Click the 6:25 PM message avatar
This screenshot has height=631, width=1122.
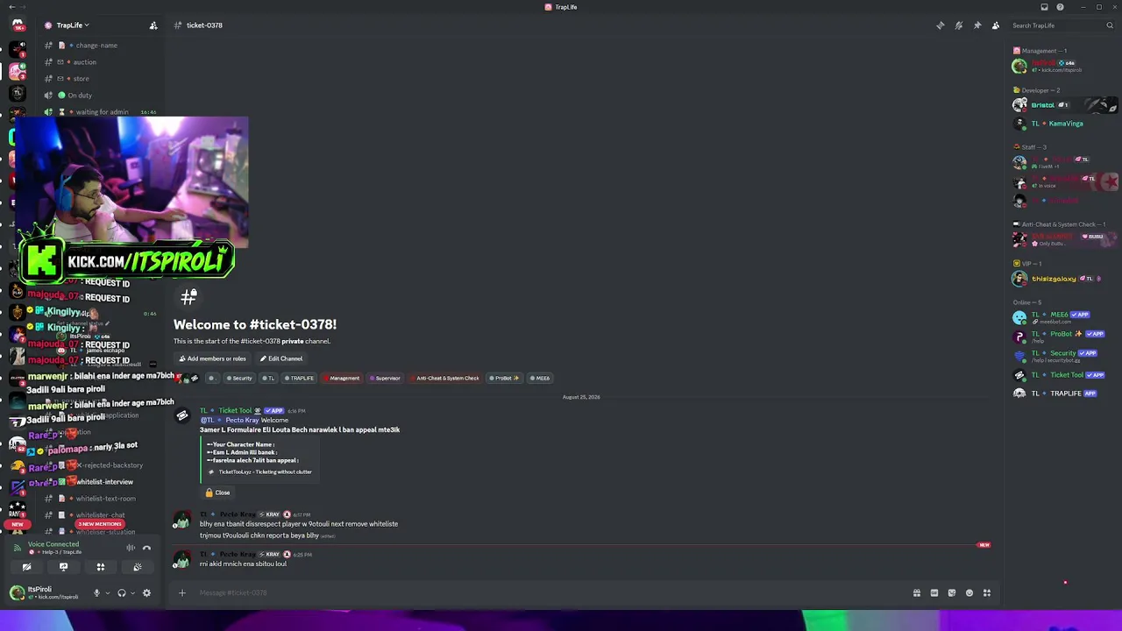[x=181, y=558]
